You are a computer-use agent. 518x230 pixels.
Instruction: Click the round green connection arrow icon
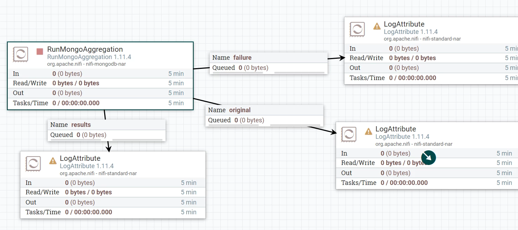[429, 158]
